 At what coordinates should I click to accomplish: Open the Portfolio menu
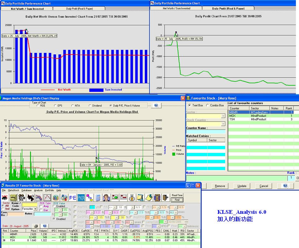coord(49,190)
